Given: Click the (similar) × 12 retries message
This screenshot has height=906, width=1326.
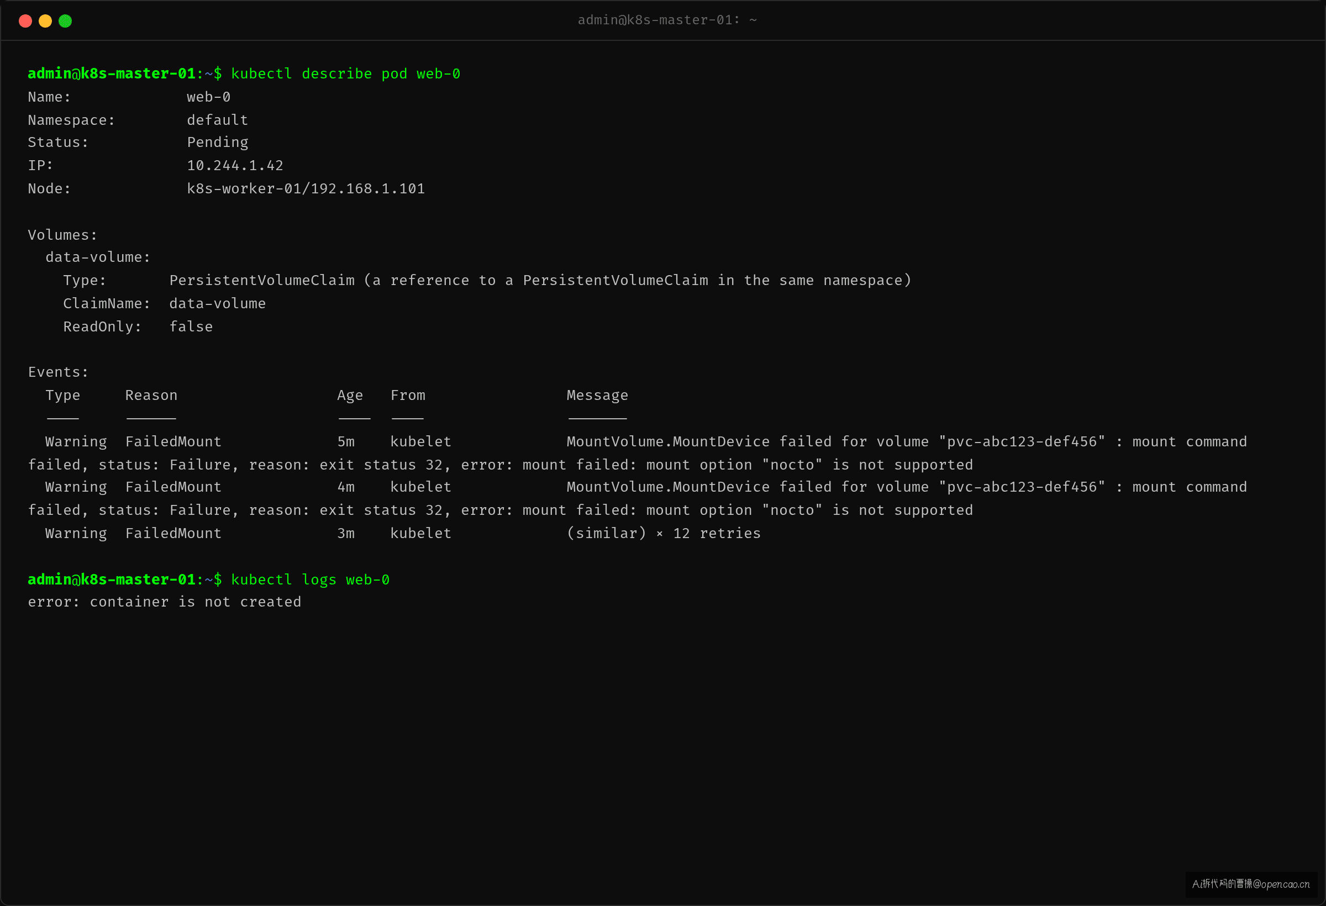Looking at the screenshot, I should 664,533.
